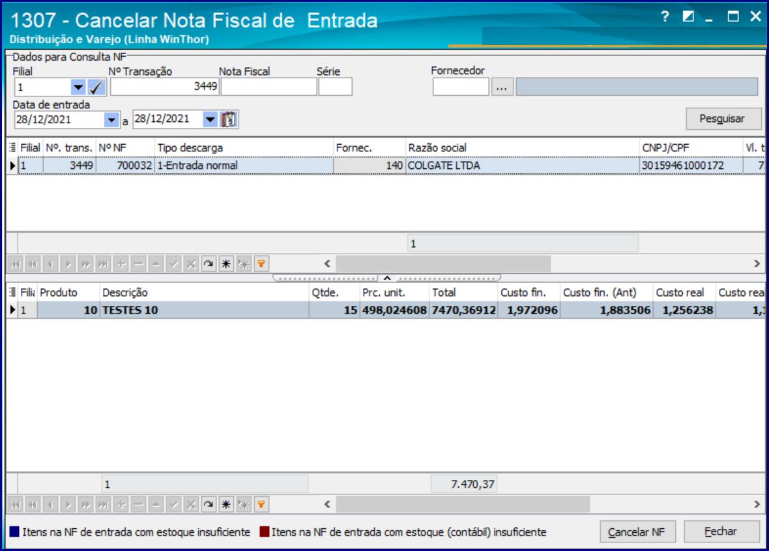This screenshot has height=551, width=769.
Task: Click the Descrição column header
Action: pos(205,292)
